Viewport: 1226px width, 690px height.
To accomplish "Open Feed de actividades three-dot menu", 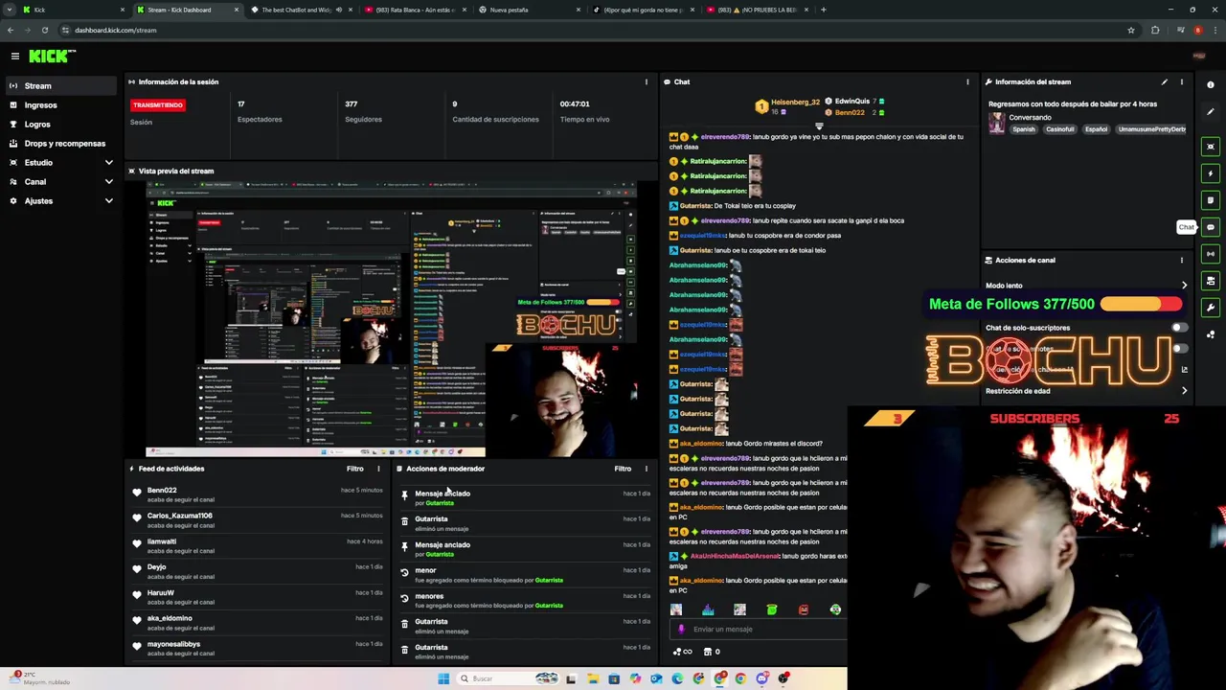I will pos(378,469).
